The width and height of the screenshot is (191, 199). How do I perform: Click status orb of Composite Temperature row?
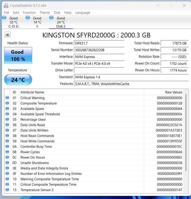pyautogui.click(x=7, y=103)
